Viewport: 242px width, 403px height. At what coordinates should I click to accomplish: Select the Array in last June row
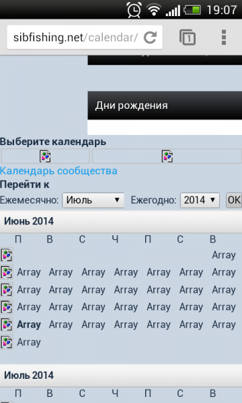coord(29,343)
